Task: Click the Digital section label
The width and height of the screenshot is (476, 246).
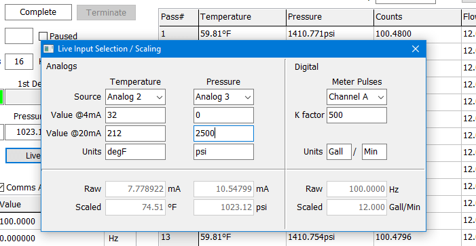Action: click(x=307, y=67)
